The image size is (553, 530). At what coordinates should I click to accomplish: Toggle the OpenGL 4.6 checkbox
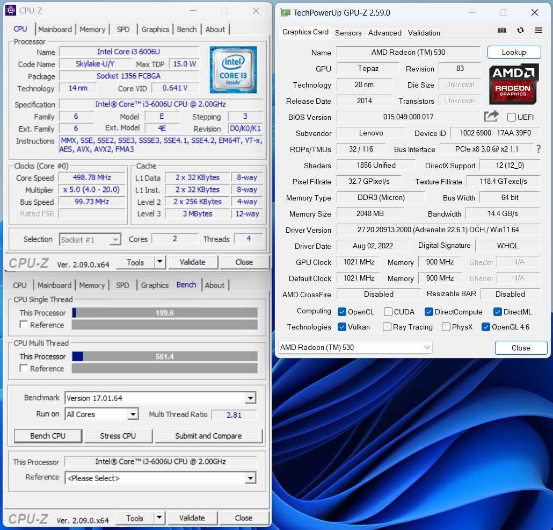(x=486, y=327)
